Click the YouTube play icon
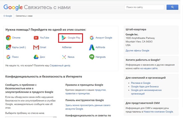183x118 pixels. pos(36,38)
